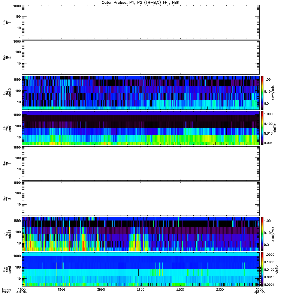Click the thc fbk edc12 y-axis title
This screenshot has height=300, width=281.
(x=7, y=234)
